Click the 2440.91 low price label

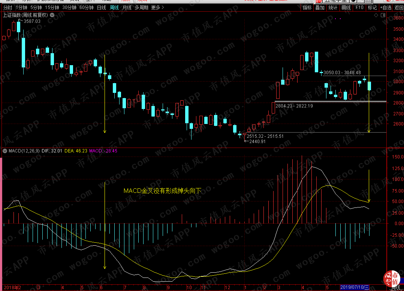click(x=257, y=141)
